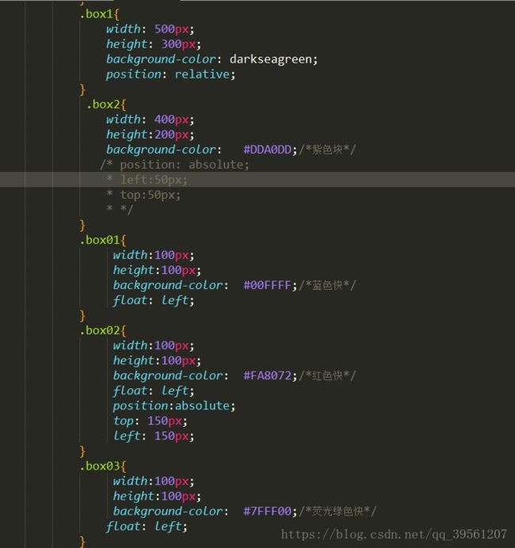Image resolution: width=515 pixels, height=548 pixels.
Task: Click the #00FFFF hex color value
Action: coord(268,285)
